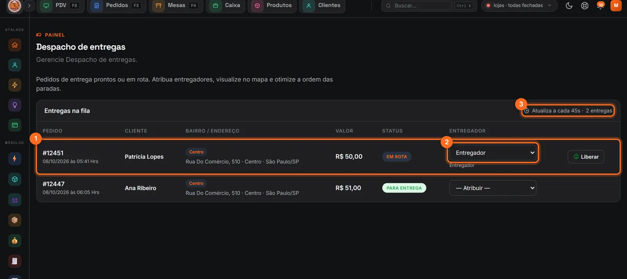Open the user menu avatar labeled M
Viewport: 627px width, 279px height.
[616, 5]
